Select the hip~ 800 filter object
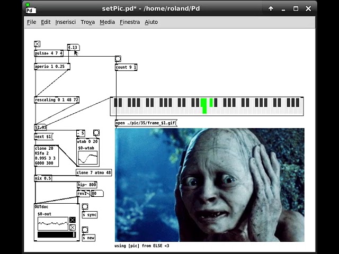Screen dimensions: 339x254 pyautogui.click(x=87, y=185)
